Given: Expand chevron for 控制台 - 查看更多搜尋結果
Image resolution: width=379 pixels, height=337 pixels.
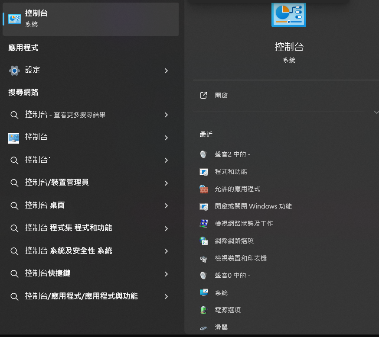Looking at the screenshot, I should [166, 115].
